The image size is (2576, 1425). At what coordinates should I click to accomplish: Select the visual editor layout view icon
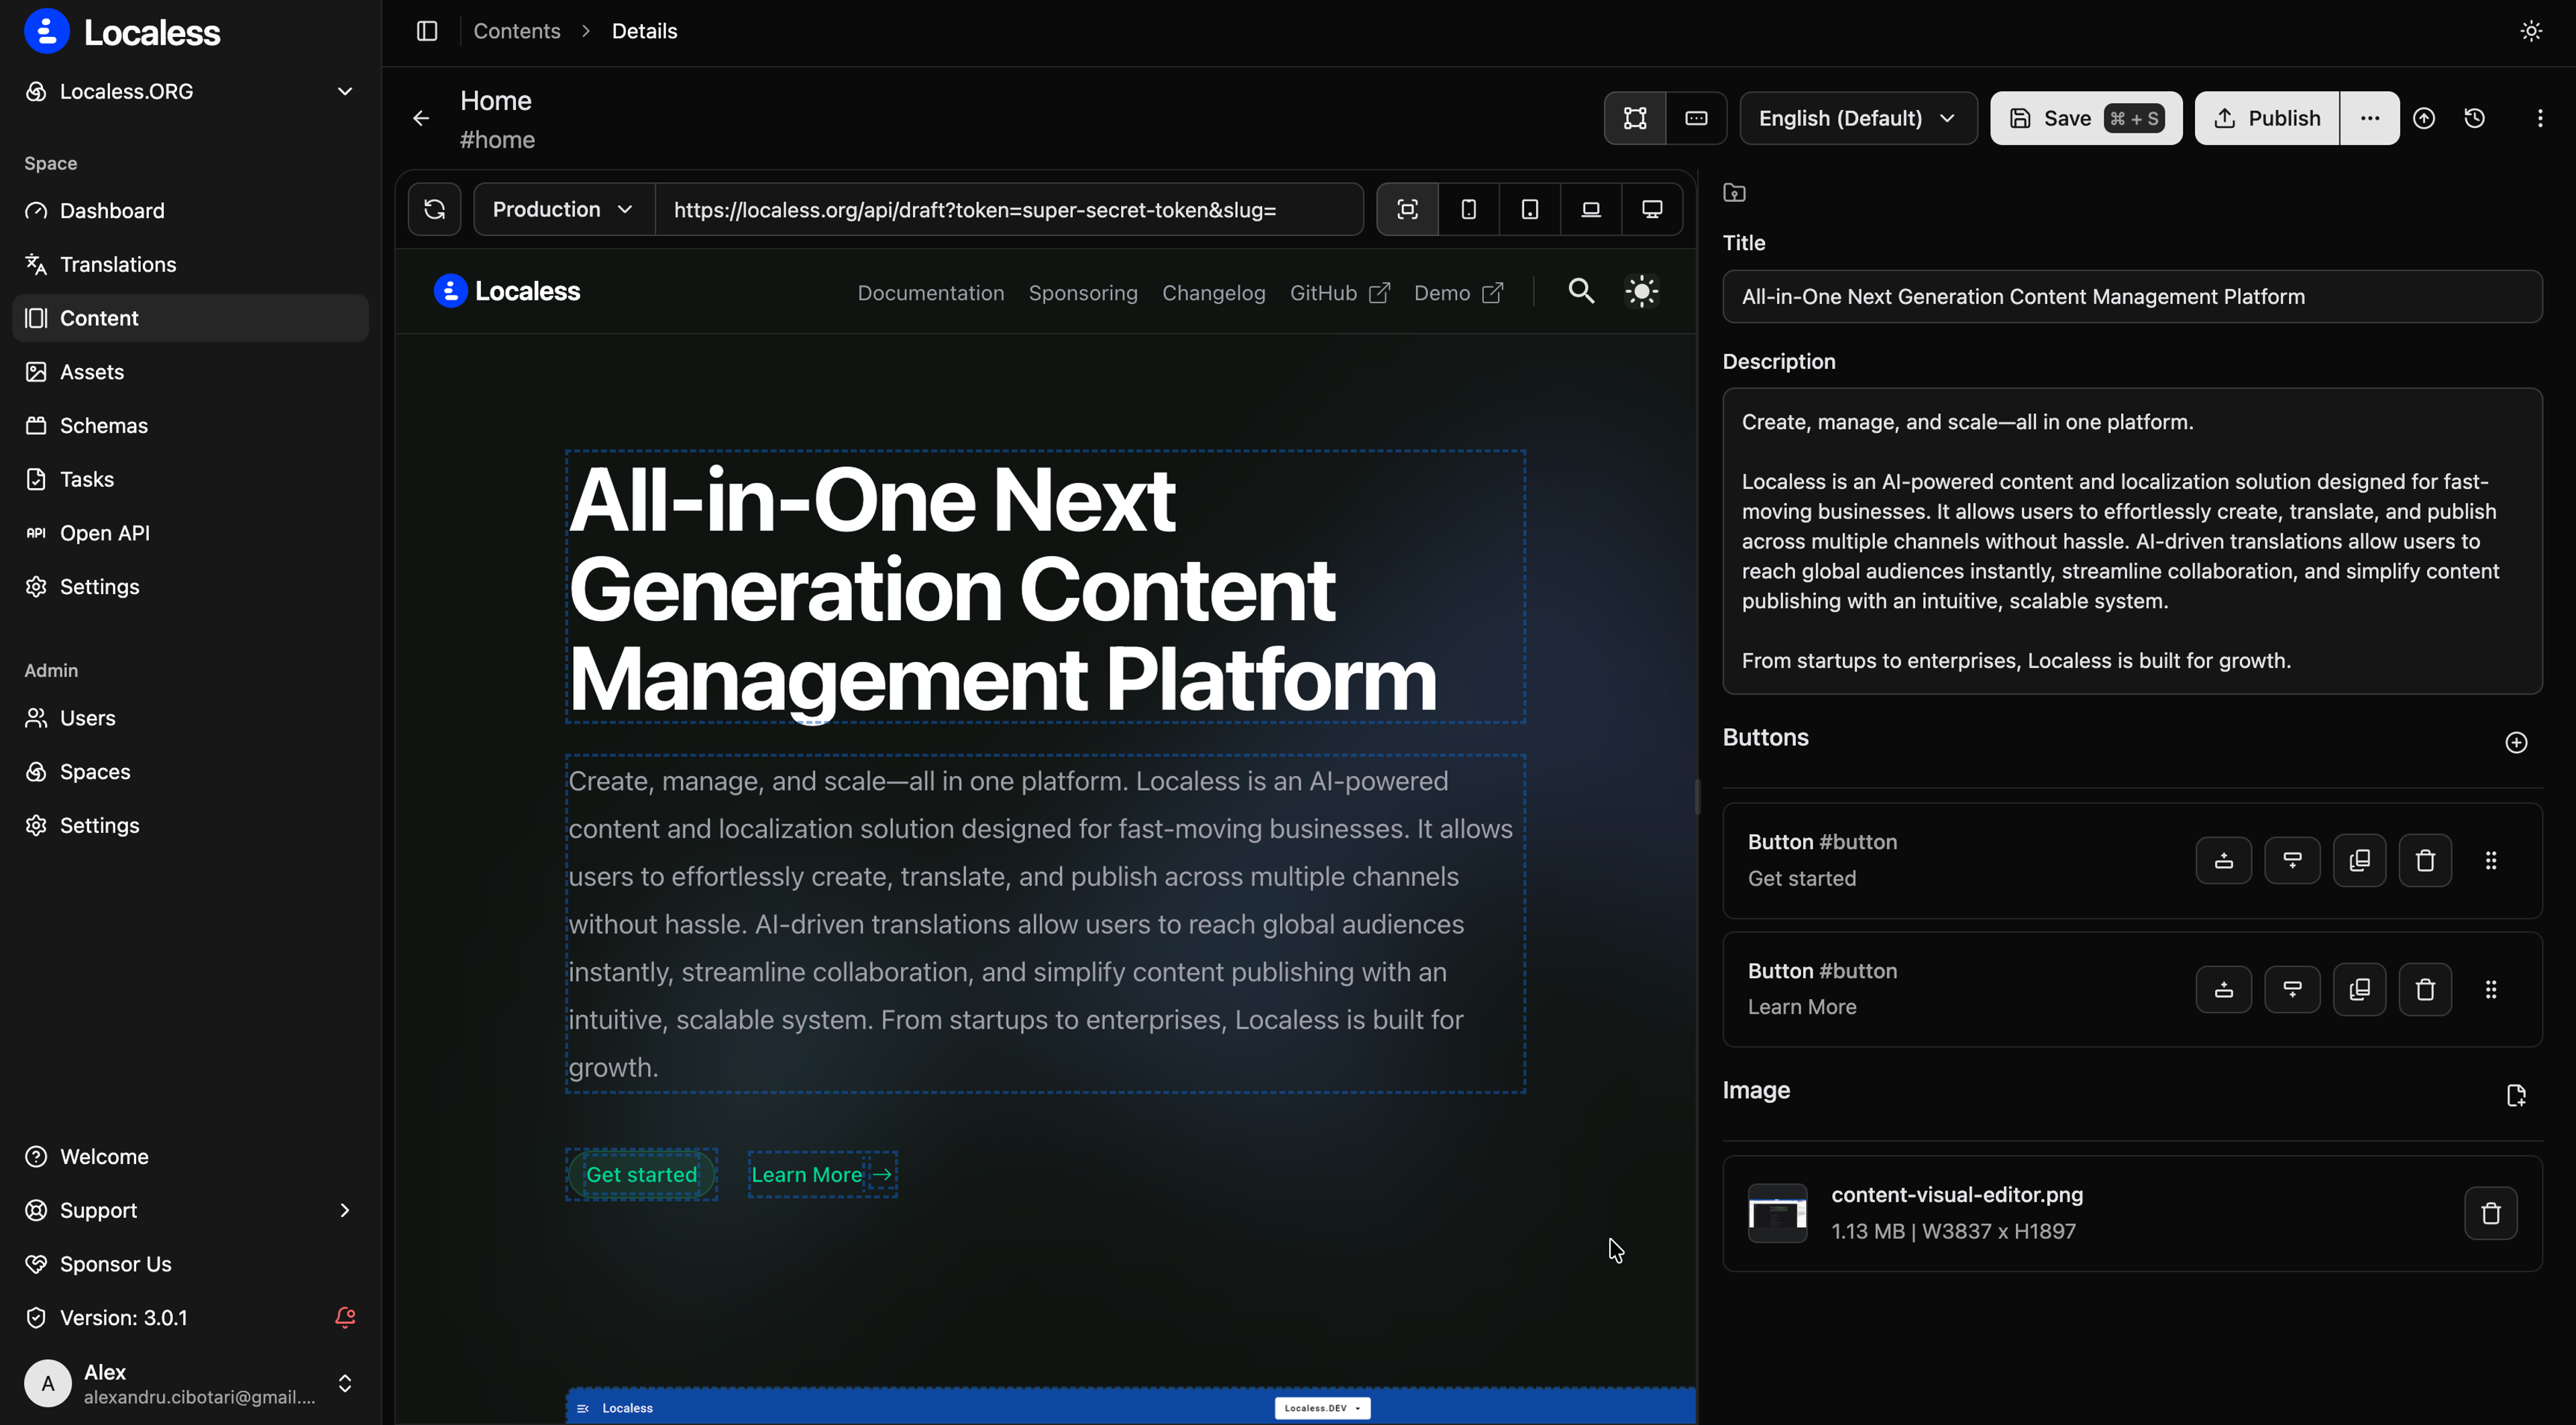1635,118
